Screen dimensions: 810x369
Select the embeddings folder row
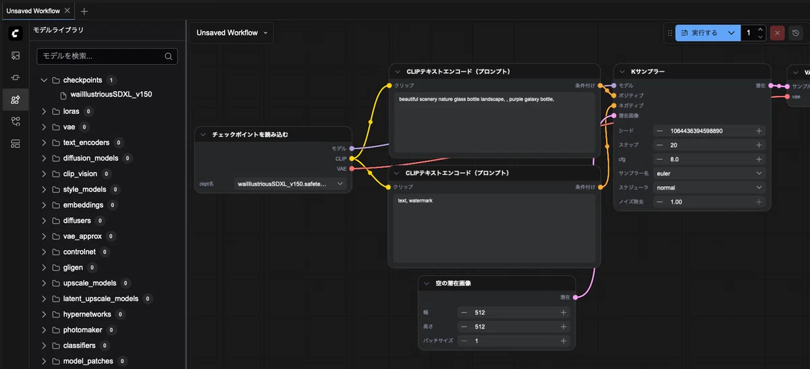[108, 205]
